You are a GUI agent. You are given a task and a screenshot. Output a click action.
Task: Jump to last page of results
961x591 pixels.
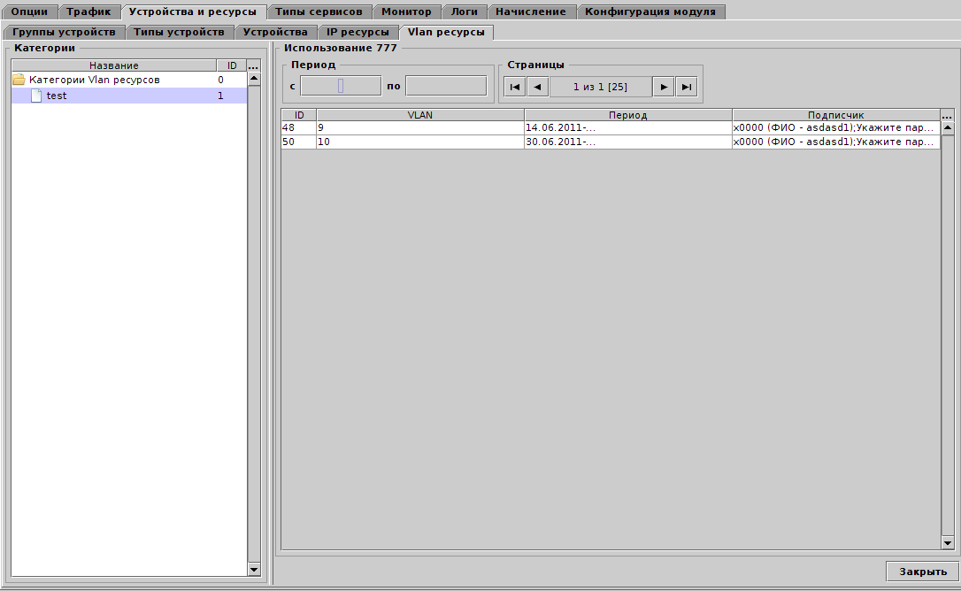tap(687, 87)
